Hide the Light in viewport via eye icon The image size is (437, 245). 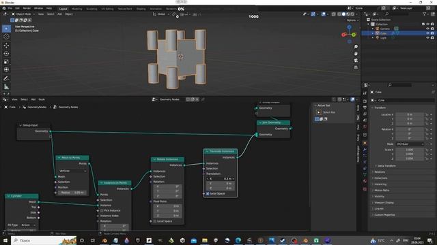[427, 37]
